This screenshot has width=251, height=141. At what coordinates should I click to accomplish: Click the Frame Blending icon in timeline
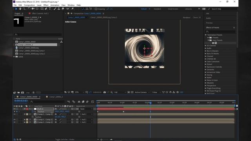click(x=83, y=102)
